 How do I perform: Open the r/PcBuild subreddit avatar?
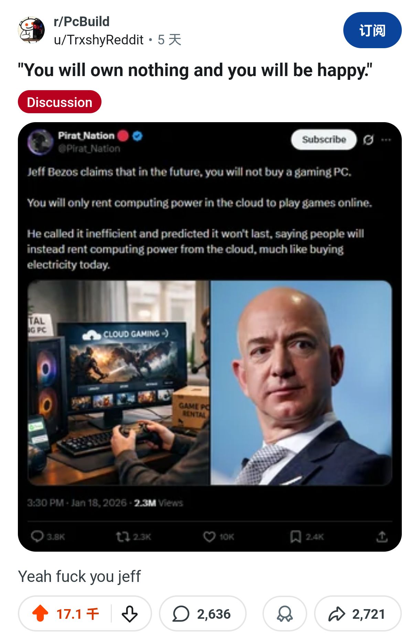[31, 30]
